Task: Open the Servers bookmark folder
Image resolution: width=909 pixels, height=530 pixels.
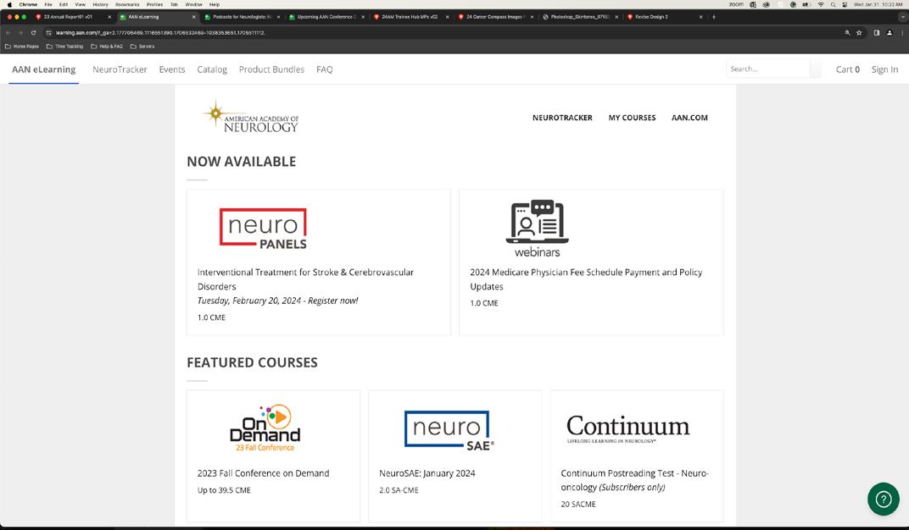Action: (x=142, y=47)
